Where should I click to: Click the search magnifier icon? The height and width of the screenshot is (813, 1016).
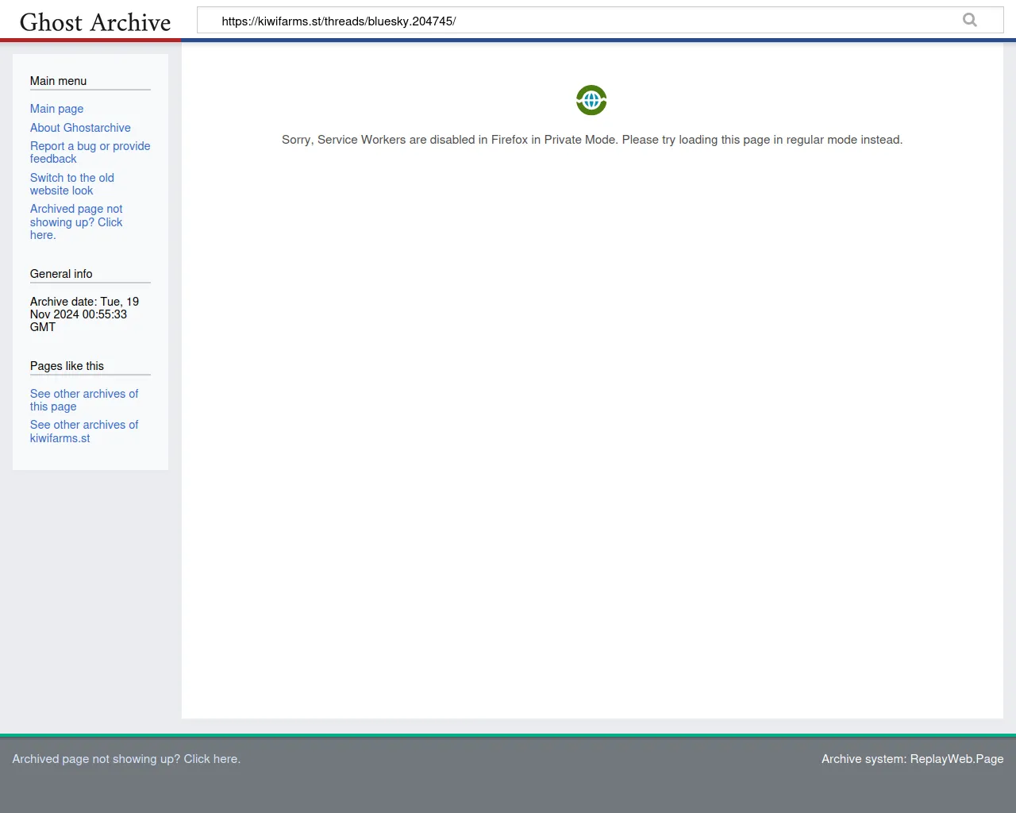click(969, 20)
